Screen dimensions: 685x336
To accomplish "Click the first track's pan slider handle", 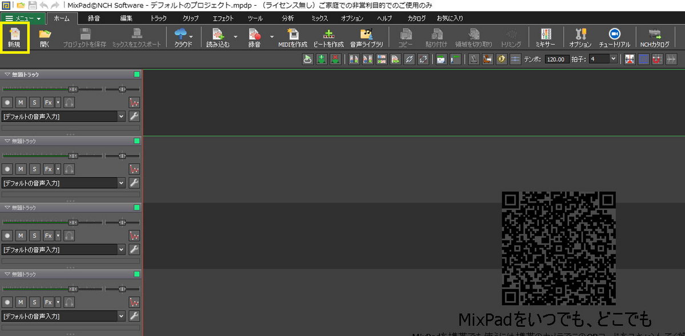I will pyautogui.click(x=123, y=89).
